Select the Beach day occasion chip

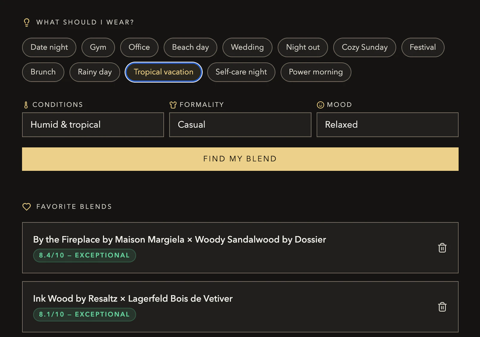(190, 47)
